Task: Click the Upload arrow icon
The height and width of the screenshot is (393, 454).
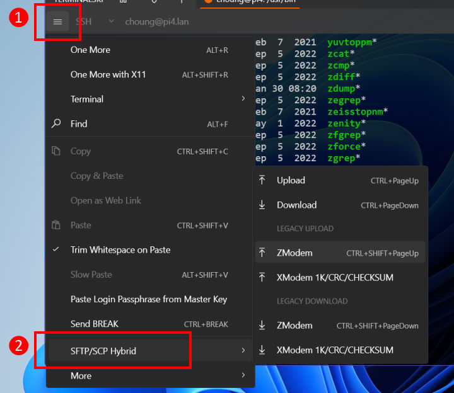Action: (262, 180)
